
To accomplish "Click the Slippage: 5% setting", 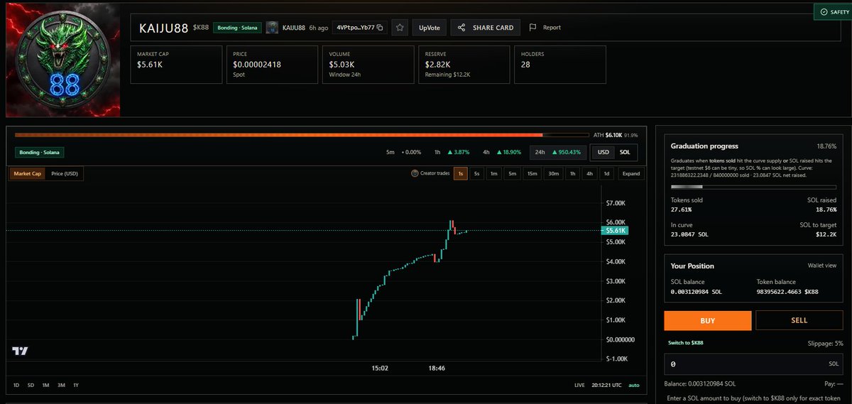I will click(824, 343).
